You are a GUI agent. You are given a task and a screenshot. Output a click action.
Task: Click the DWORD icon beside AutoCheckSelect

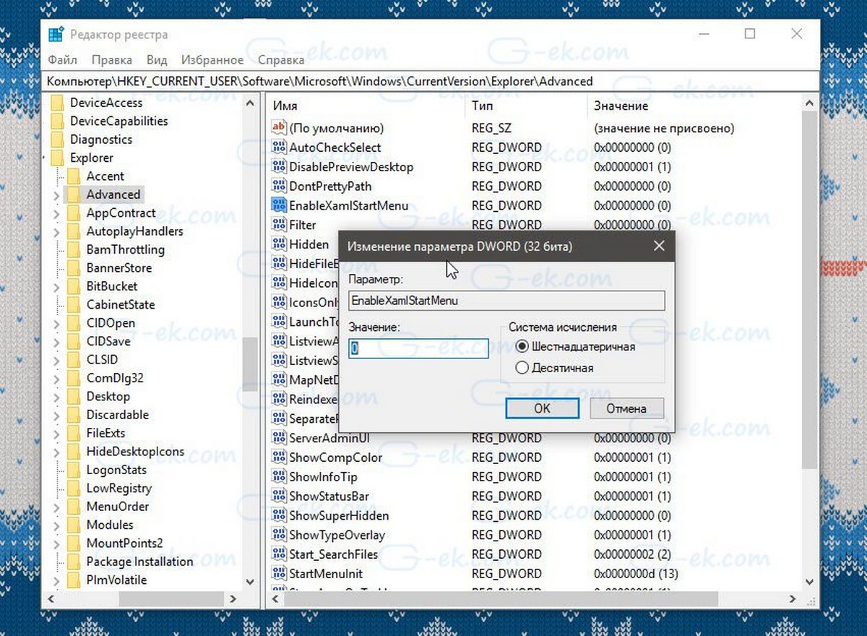(279, 147)
